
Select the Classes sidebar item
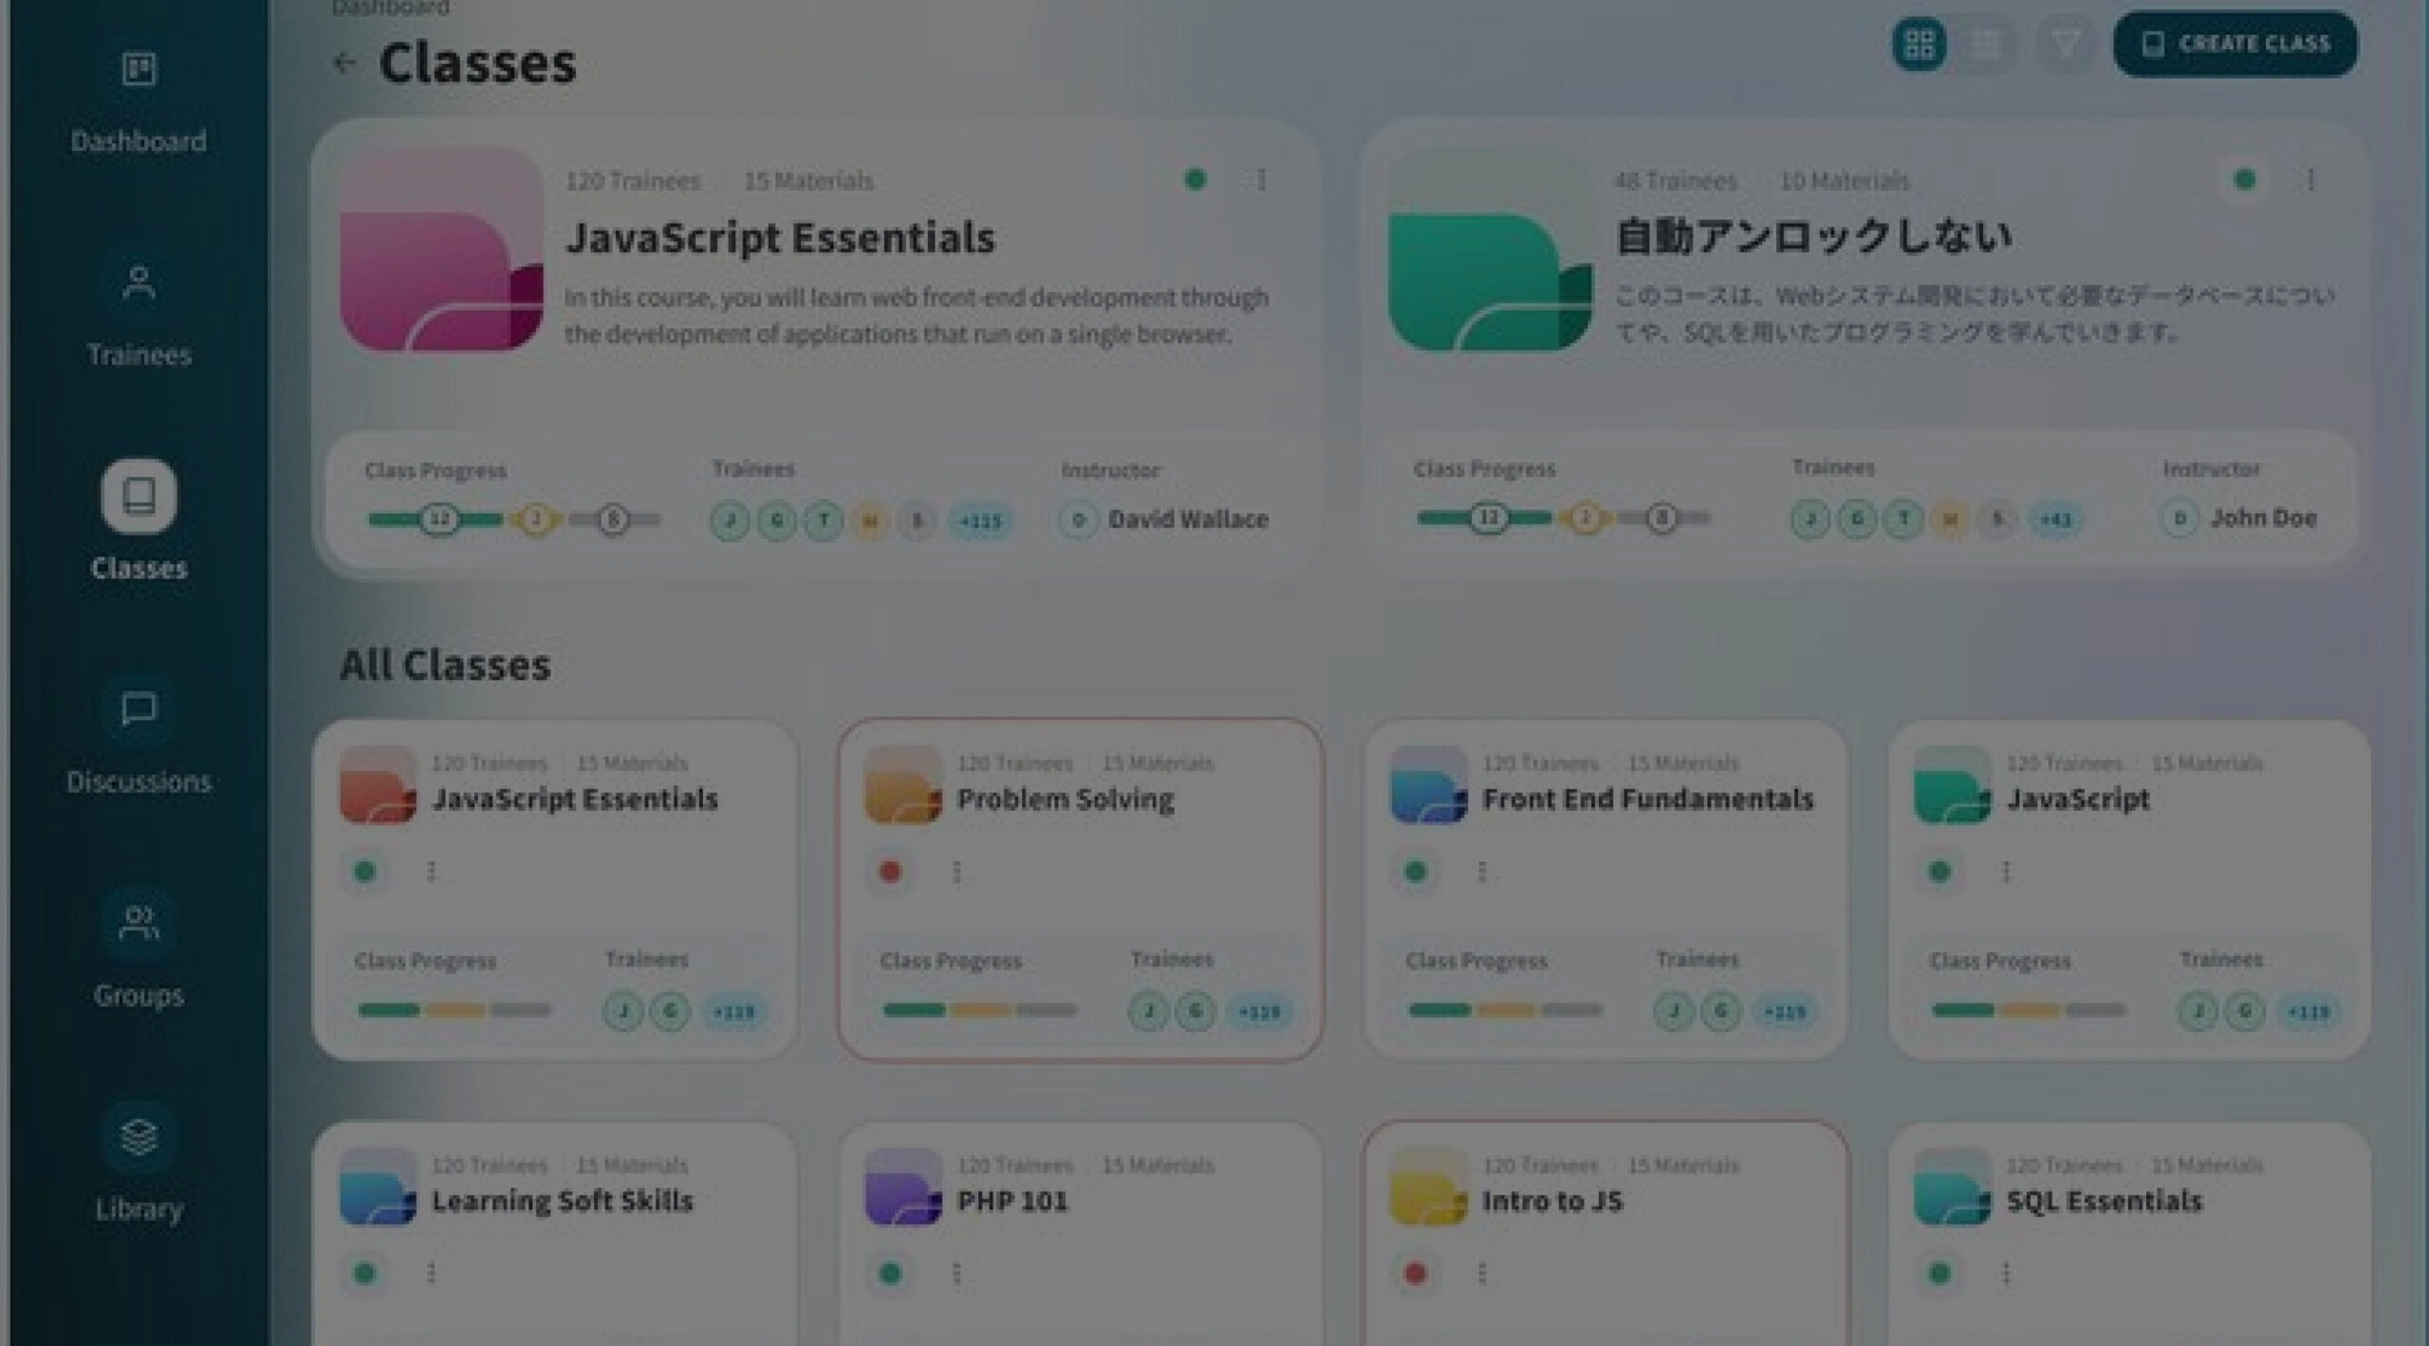tap(139, 497)
